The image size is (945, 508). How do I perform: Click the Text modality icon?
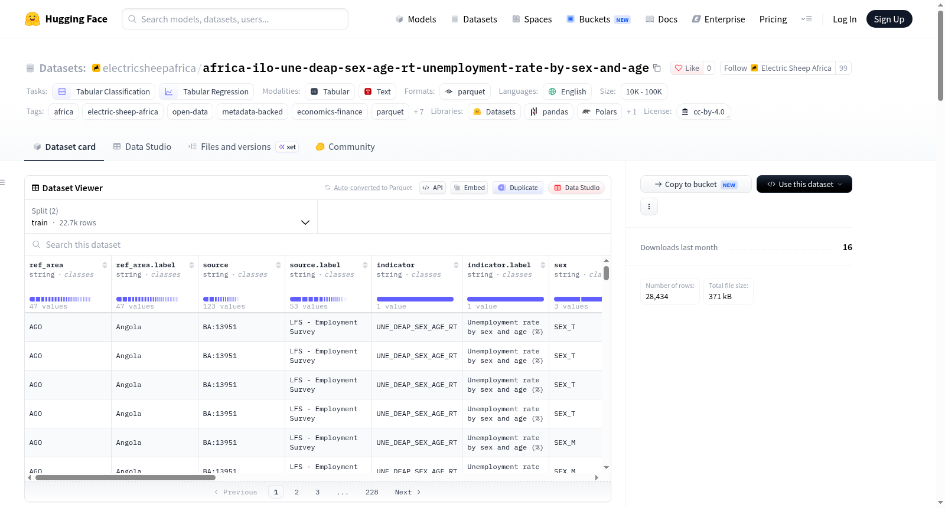tap(368, 91)
